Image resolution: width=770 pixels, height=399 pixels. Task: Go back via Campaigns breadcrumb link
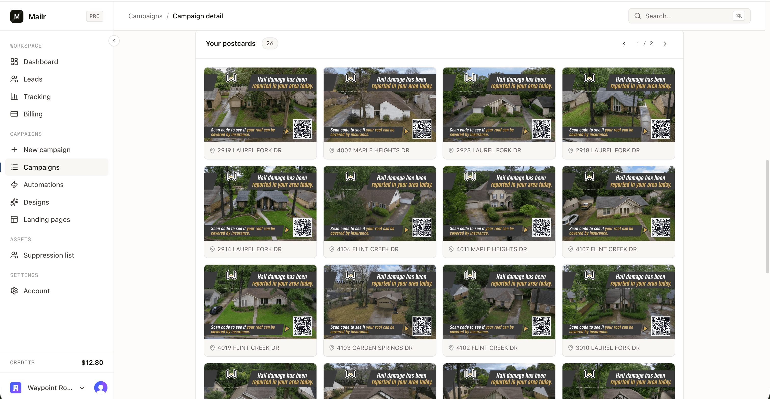145,16
